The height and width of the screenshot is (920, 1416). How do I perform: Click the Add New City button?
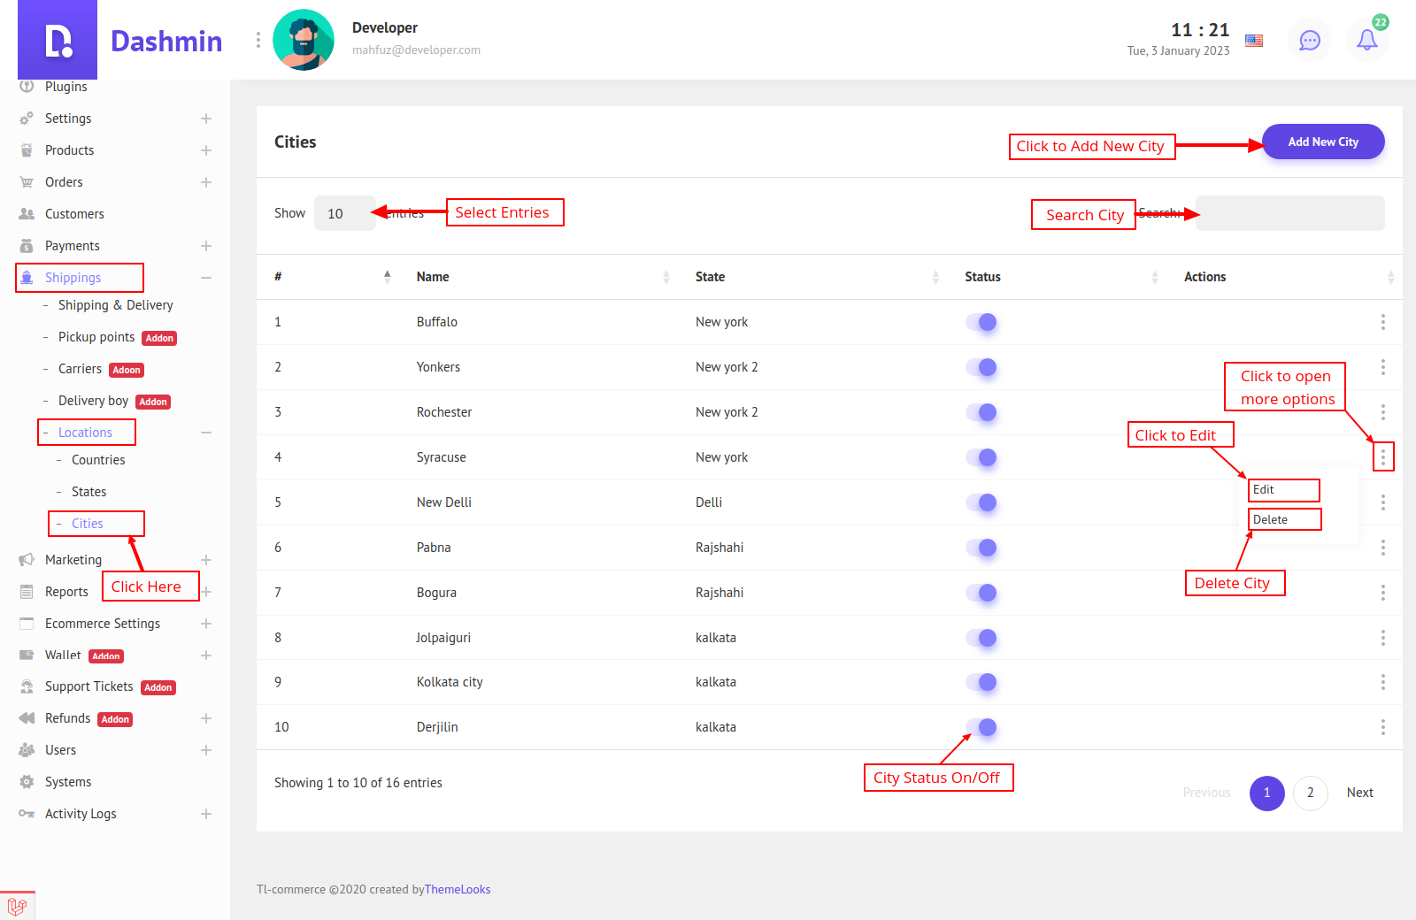[x=1322, y=142]
